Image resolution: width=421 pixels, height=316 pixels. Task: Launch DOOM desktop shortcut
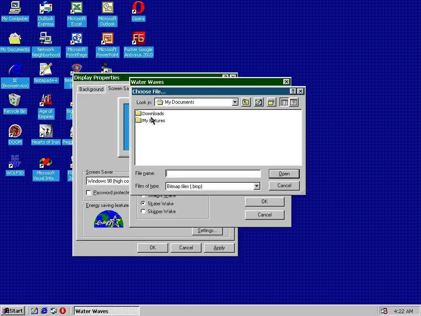(15, 135)
